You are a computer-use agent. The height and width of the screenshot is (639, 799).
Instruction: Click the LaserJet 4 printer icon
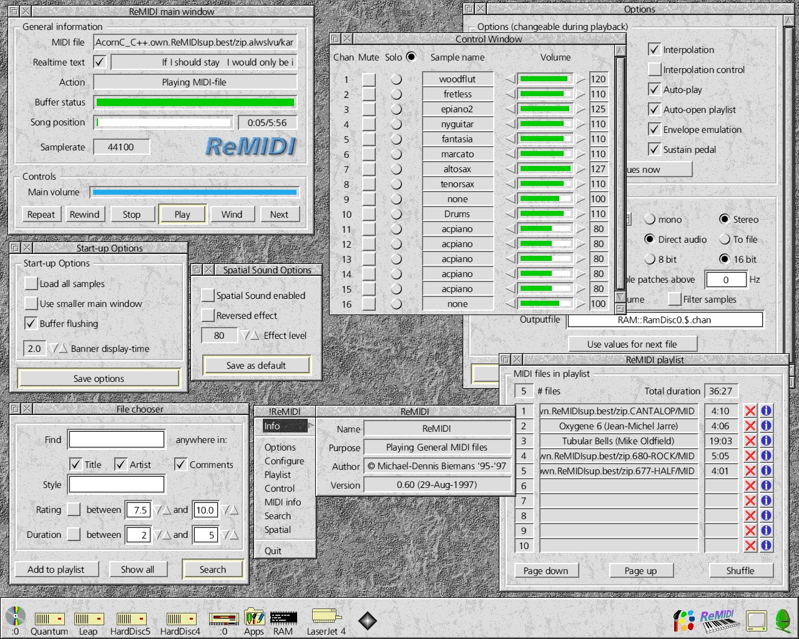(x=326, y=616)
